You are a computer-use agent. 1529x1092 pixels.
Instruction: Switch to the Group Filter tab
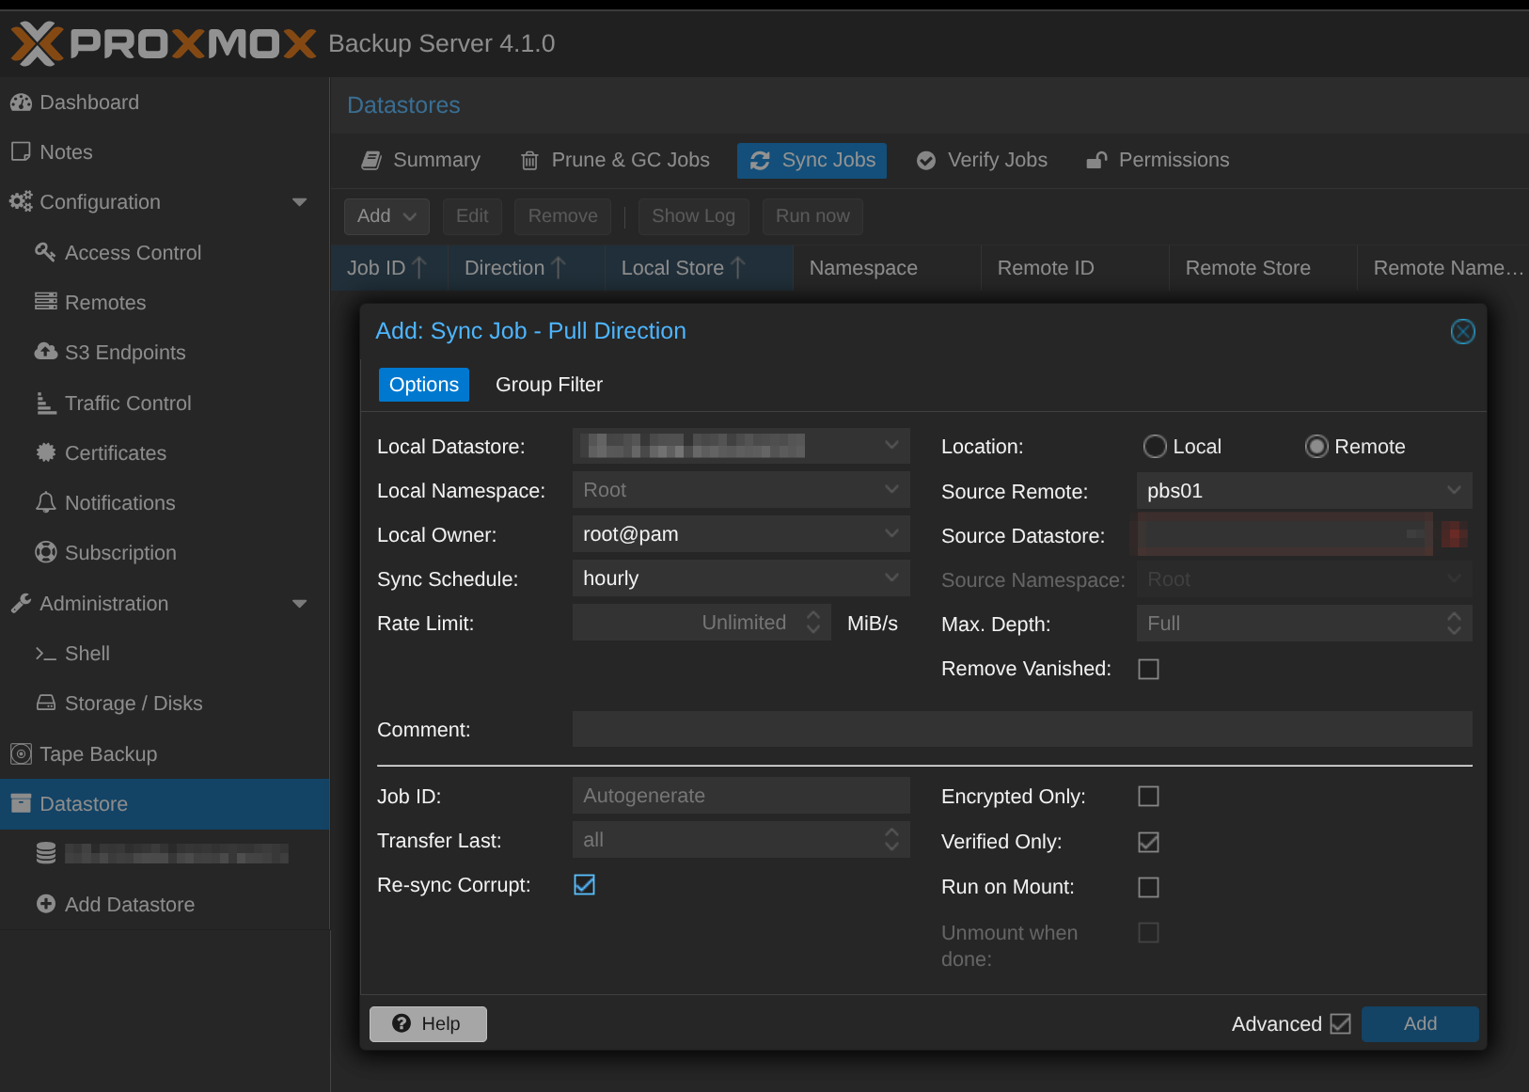(548, 385)
